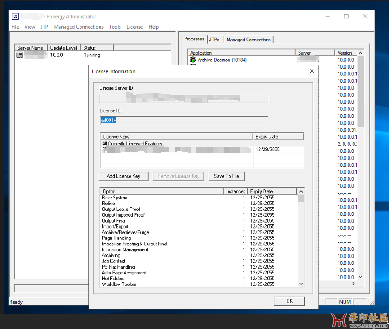
Task: Click the Processes list horizontal scroll right arrow
Action: (354, 284)
